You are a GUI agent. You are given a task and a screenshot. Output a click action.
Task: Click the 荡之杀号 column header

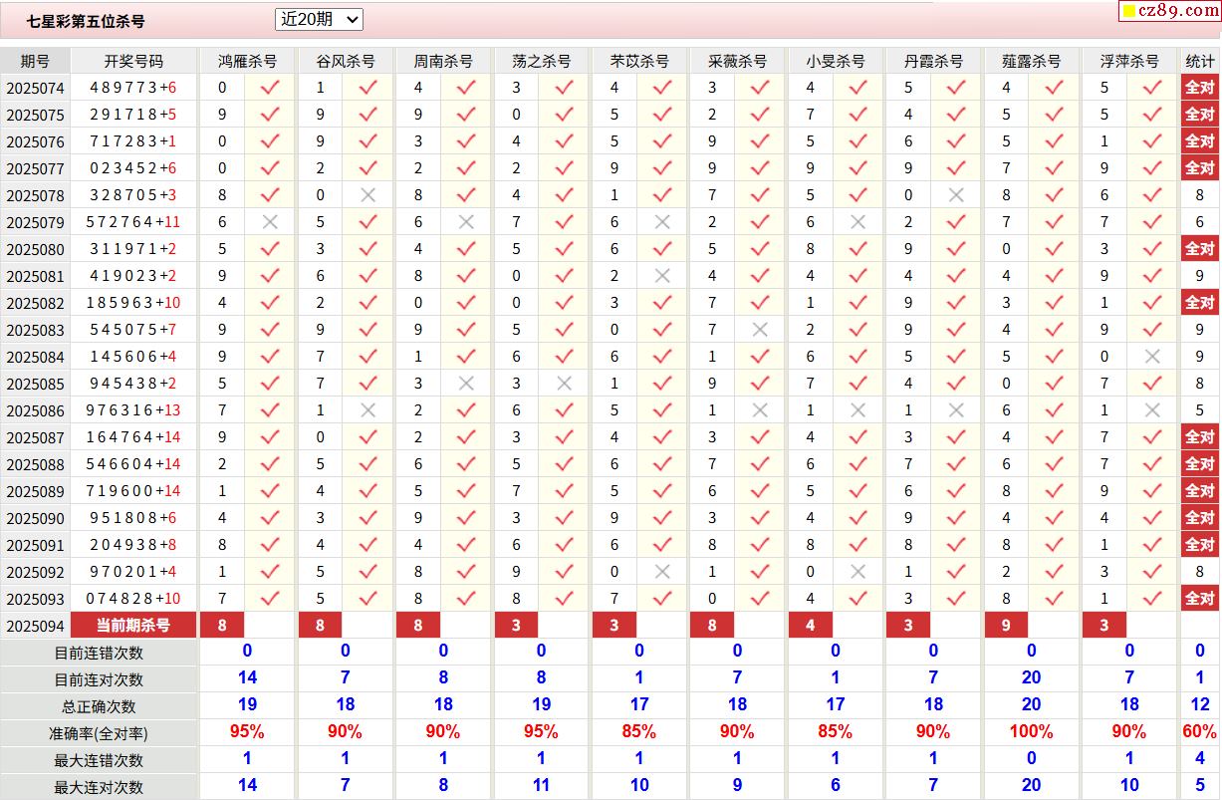click(541, 61)
